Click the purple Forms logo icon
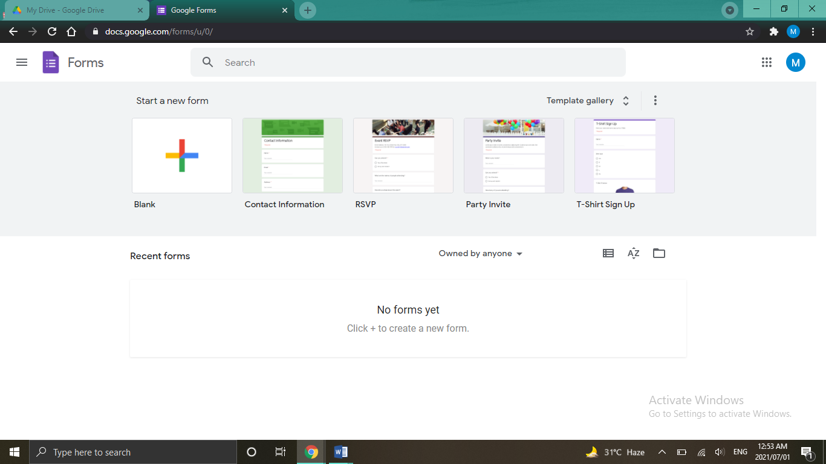This screenshot has width=826, height=464. click(51, 62)
